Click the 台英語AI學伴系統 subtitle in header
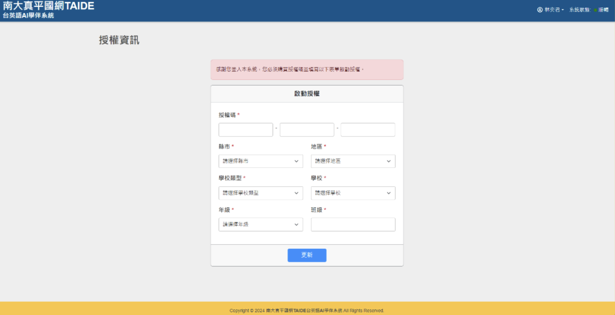 click(28, 16)
